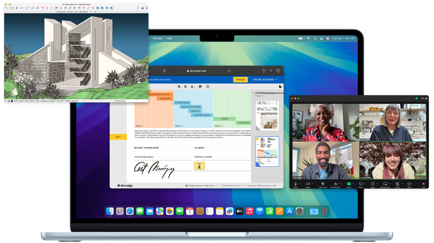Open the Zoom Apps icon
The width and height of the screenshot is (434, 243).
point(373,184)
